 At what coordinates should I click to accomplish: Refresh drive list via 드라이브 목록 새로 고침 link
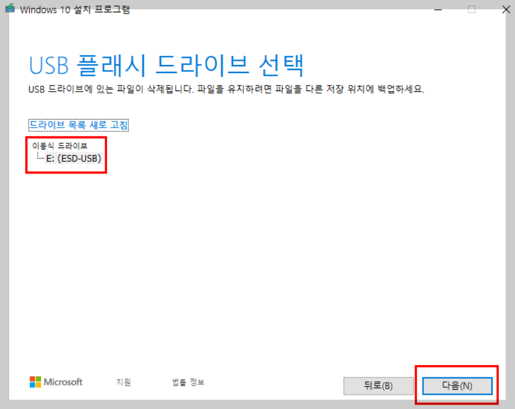[x=79, y=125]
